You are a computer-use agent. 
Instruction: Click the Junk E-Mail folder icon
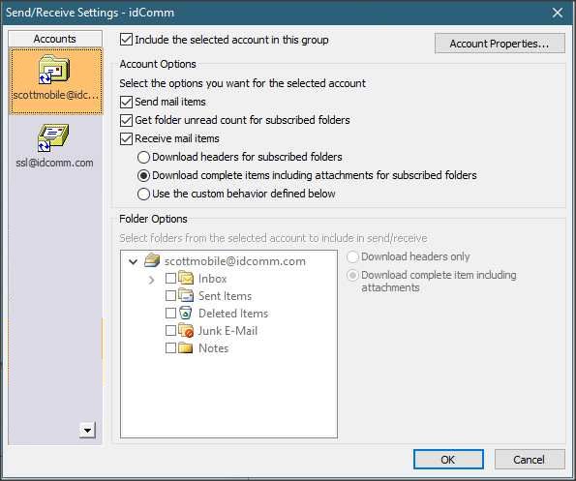186,330
